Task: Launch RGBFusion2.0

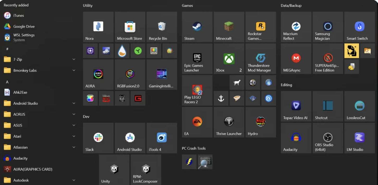Action: tap(130, 74)
